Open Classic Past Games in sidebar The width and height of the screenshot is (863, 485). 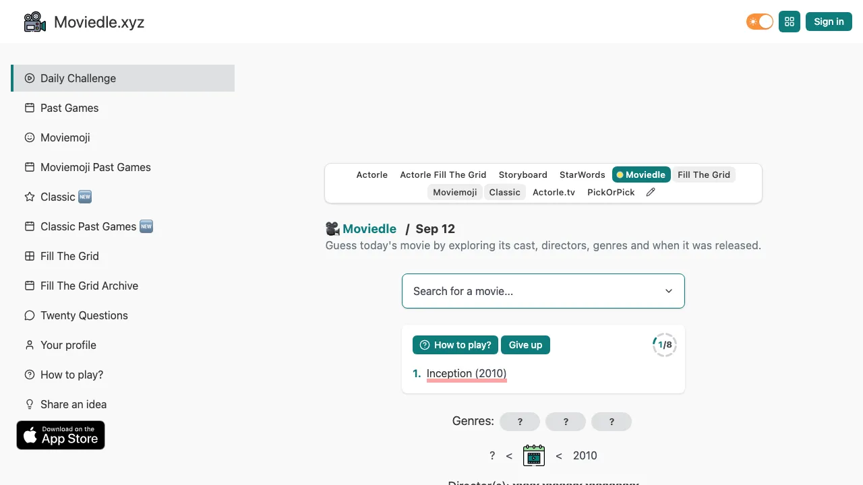tap(123, 226)
